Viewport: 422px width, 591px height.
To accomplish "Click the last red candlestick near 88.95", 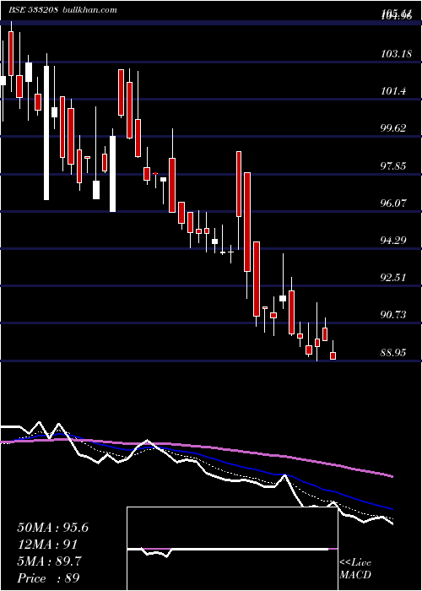I will click(x=333, y=355).
